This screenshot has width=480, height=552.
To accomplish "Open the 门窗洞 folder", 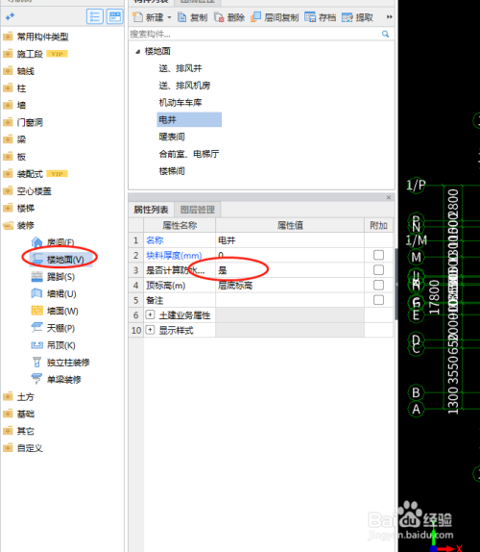I will [x=23, y=122].
